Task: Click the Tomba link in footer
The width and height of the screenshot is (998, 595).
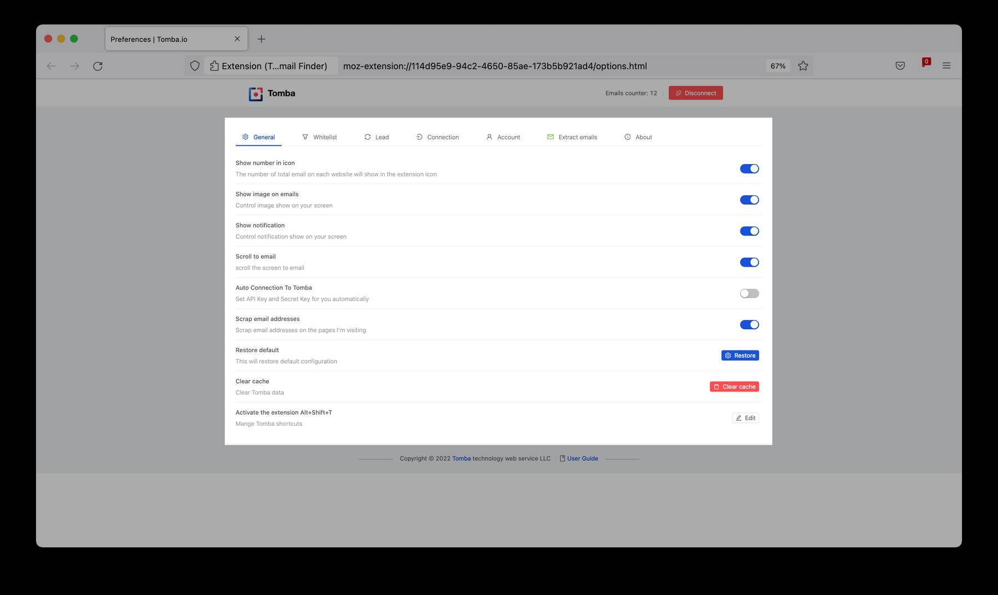Action: [x=461, y=459]
